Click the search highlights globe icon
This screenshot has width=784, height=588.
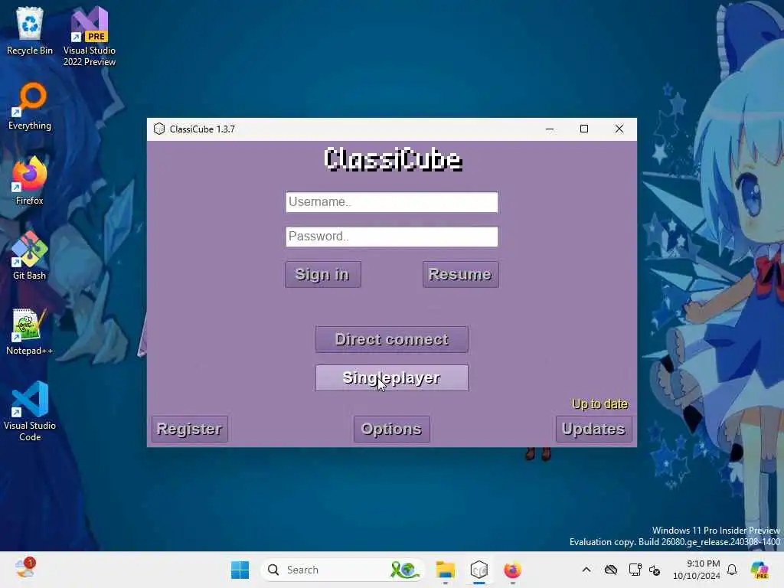point(404,570)
